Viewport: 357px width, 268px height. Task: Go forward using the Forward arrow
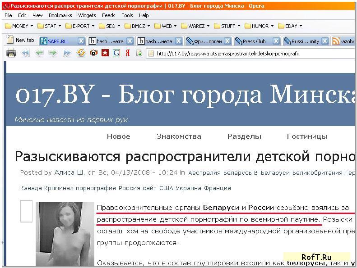click(x=53, y=53)
